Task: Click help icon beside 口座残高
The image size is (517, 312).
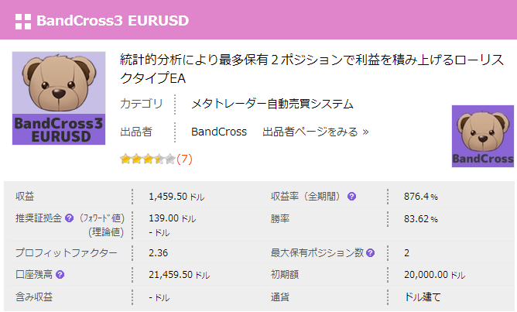Action: coord(60,274)
